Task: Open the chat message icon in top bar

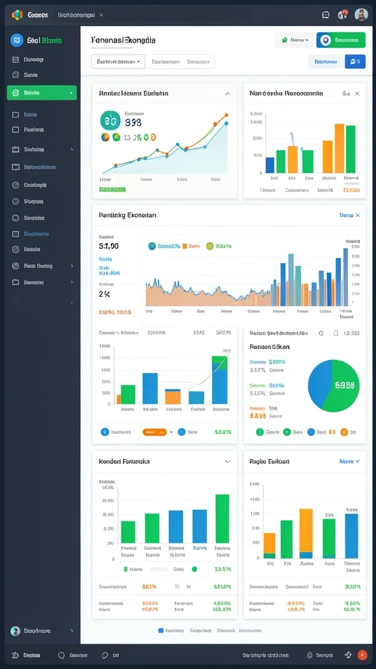Action: pyautogui.click(x=326, y=15)
